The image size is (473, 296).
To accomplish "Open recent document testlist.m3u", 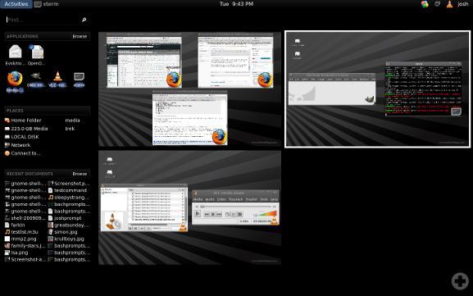I will (x=21, y=232).
